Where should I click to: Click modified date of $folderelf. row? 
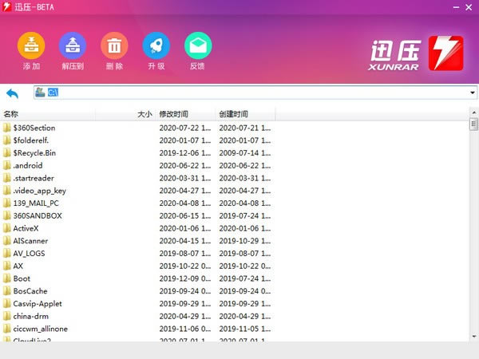(185, 140)
